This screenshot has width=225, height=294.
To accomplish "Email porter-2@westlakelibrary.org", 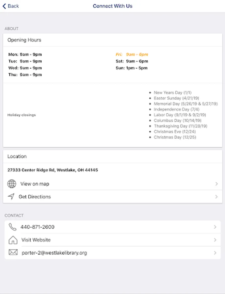I will [55, 253].
